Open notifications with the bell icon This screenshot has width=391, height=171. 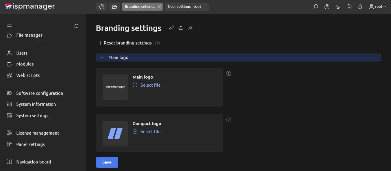[x=360, y=7]
